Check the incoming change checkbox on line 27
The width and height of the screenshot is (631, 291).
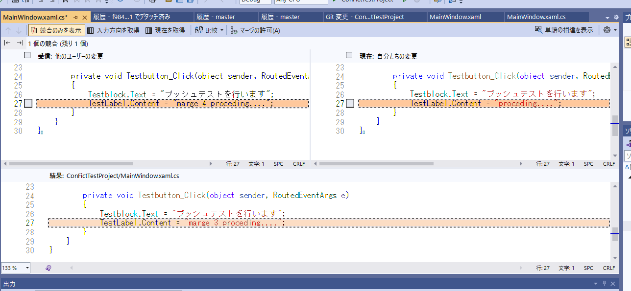[x=28, y=103]
